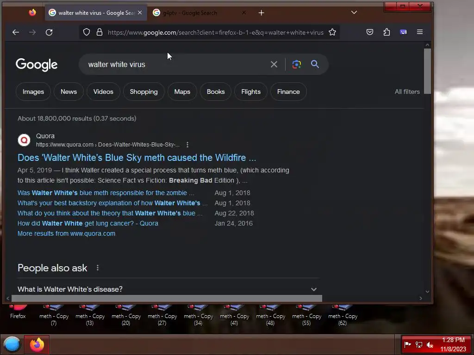Screen dimensions: 474x355
Task: Select the Flights filter
Action: pos(251,92)
